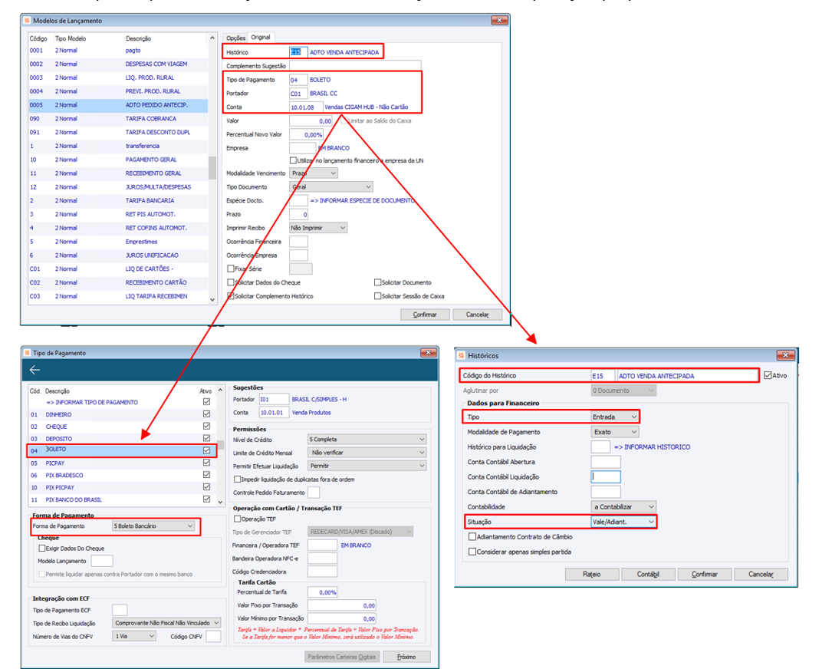Screen dimensions: 832x669
Task: Open Situação dropdown showing Vale/Adiant.
Action: [x=623, y=522]
